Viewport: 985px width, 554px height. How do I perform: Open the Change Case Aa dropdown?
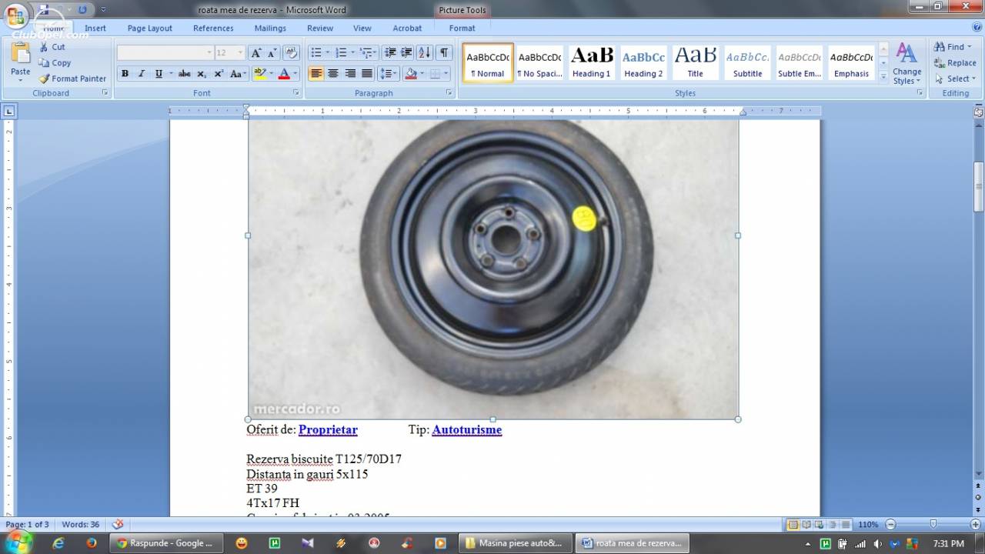[x=239, y=74]
